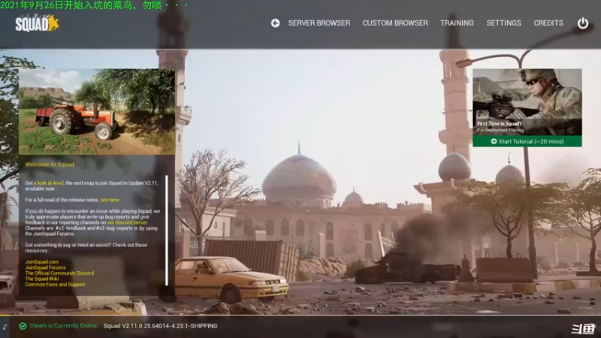601x338 pixels.
Task: Open the Custom Browser menu
Action: 395,23
